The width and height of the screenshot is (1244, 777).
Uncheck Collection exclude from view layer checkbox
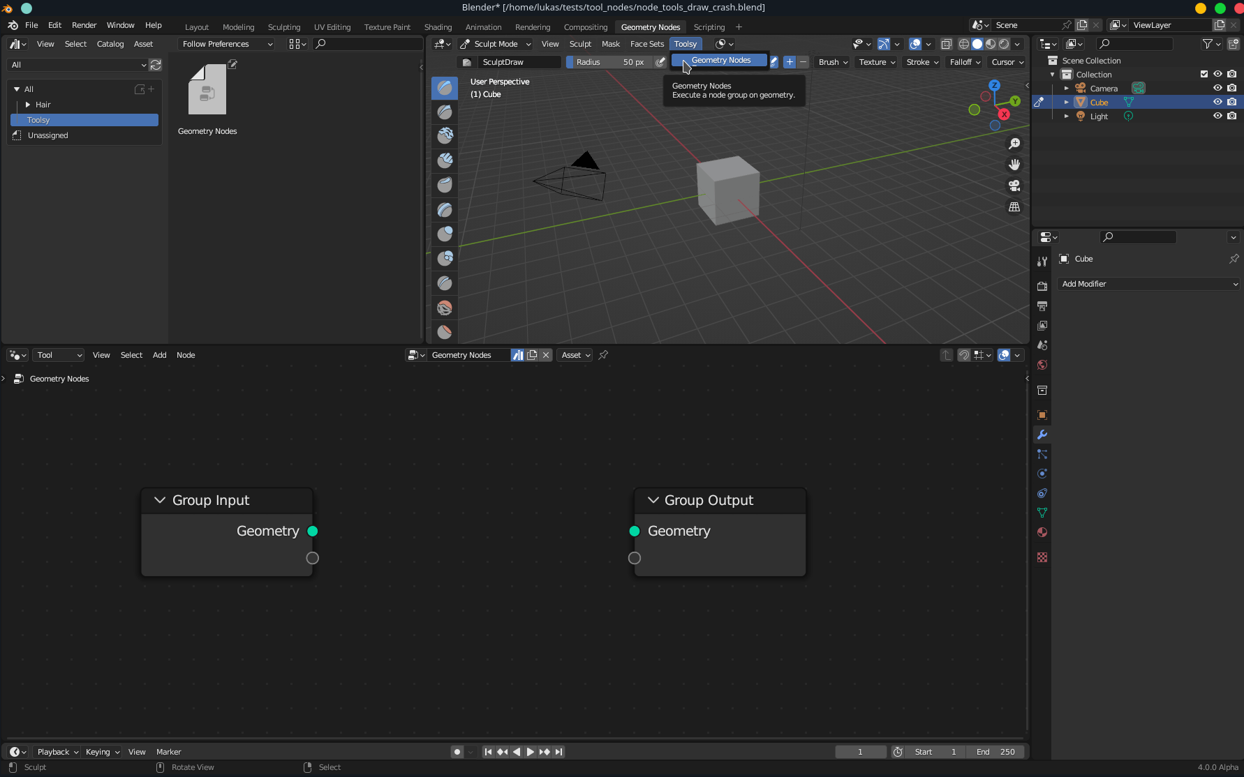(1204, 74)
